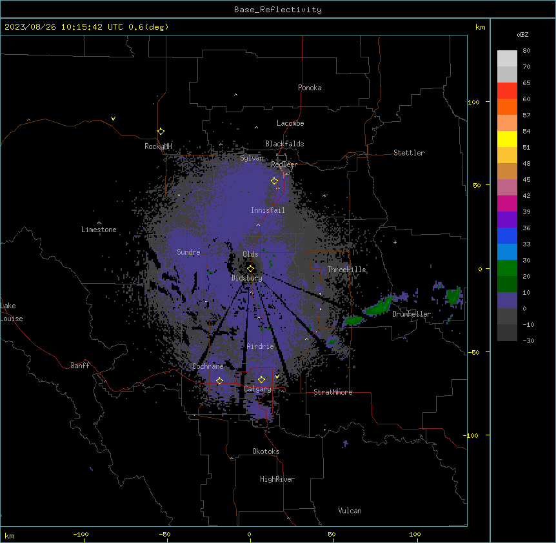Click the Sylvan label on the map

252,158
